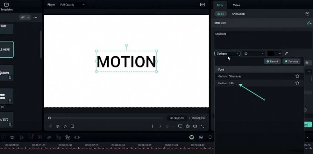The height and width of the screenshot is (154, 313).
Task: Click the Font section header
Action: click(259, 69)
